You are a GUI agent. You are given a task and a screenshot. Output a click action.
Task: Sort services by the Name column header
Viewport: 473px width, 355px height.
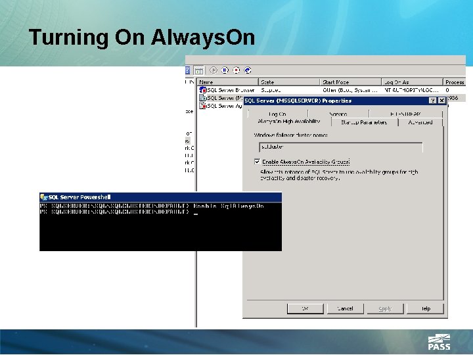(x=228, y=82)
